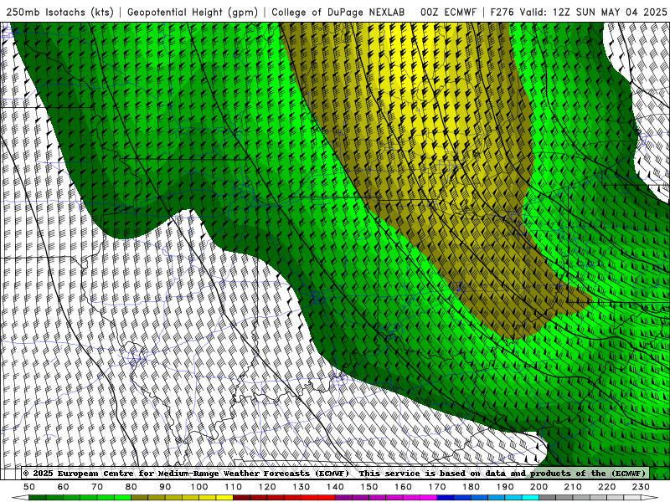
Task: Click the 210 value on the legend
Action: [x=573, y=487]
